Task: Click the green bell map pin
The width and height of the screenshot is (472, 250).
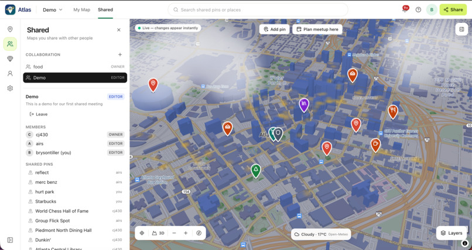Action: 256,170
